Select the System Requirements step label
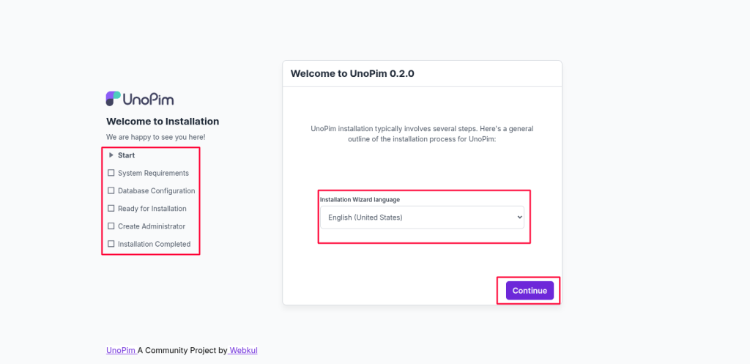 click(x=154, y=173)
